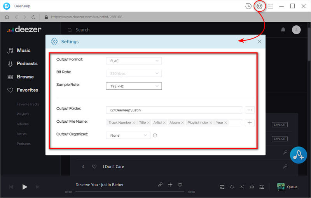Screen dimensions: 311x198
Task: Toggle shuffle mode
Action: pyautogui.click(x=242, y=187)
